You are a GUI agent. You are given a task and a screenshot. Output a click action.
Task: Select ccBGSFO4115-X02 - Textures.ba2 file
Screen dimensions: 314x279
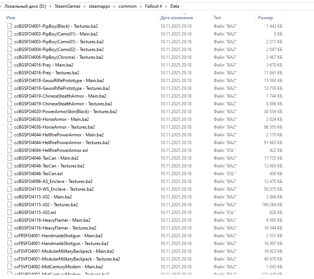[x=46, y=205]
